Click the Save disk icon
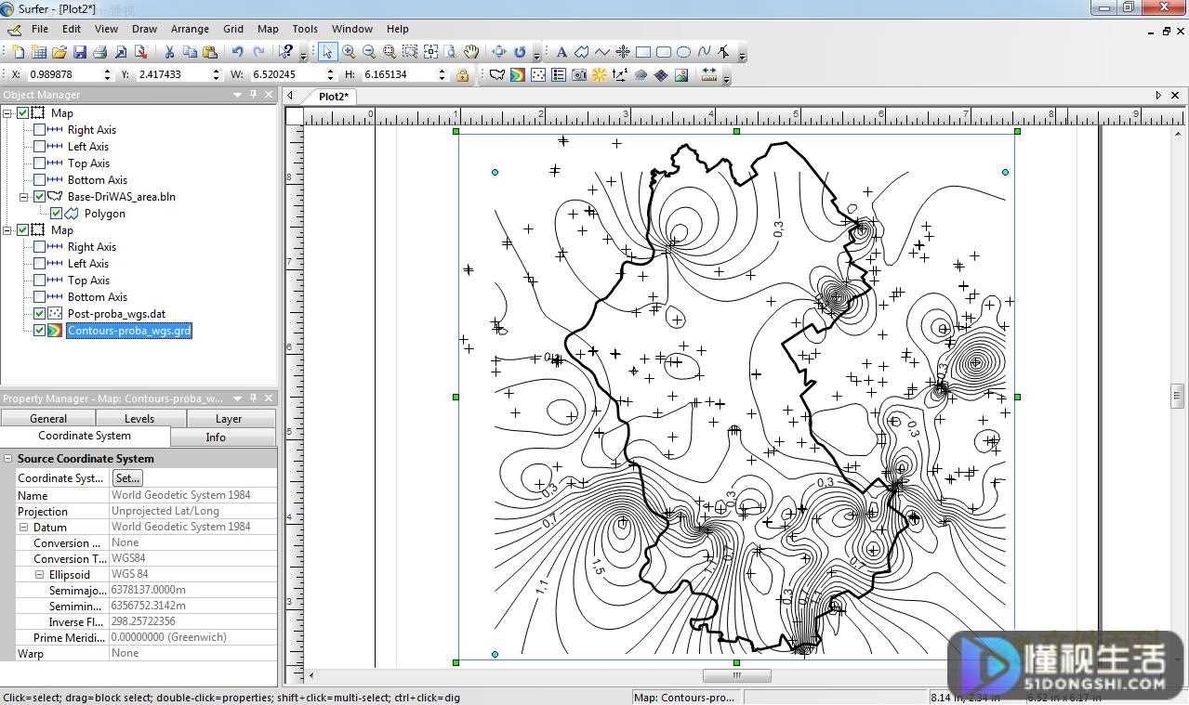The width and height of the screenshot is (1189, 705). [x=80, y=52]
